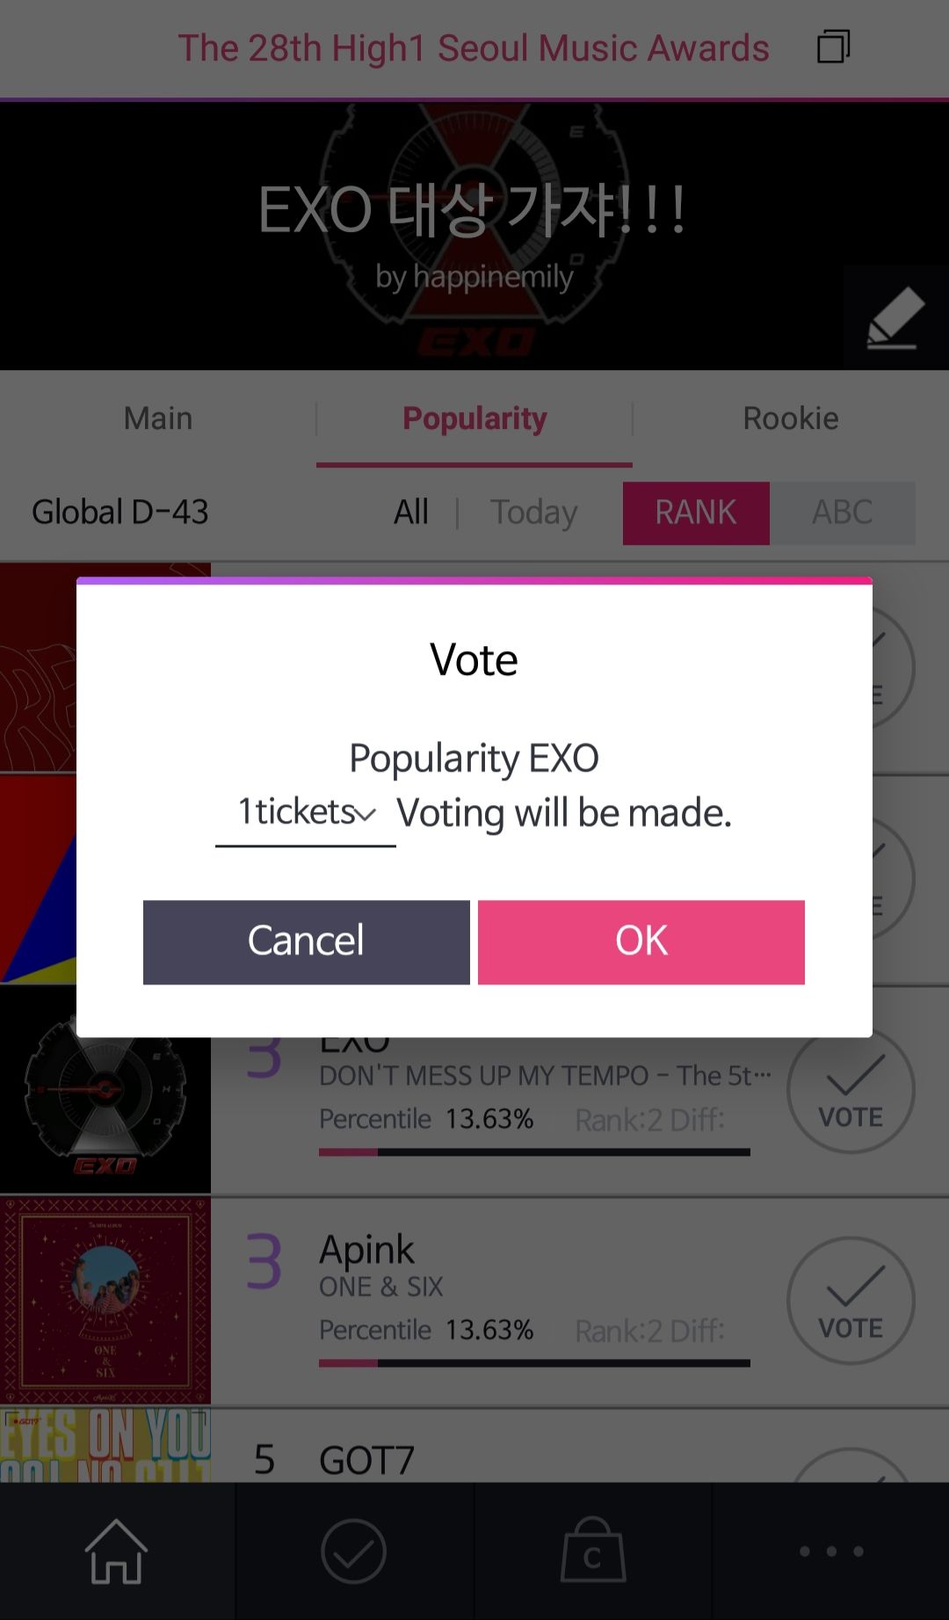This screenshot has height=1620, width=949.
Task: Click the chevron arrow next to tickets
Action: [x=366, y=815]
